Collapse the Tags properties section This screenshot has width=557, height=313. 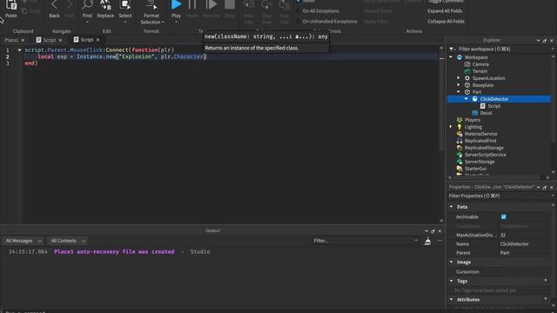(452, 281)
